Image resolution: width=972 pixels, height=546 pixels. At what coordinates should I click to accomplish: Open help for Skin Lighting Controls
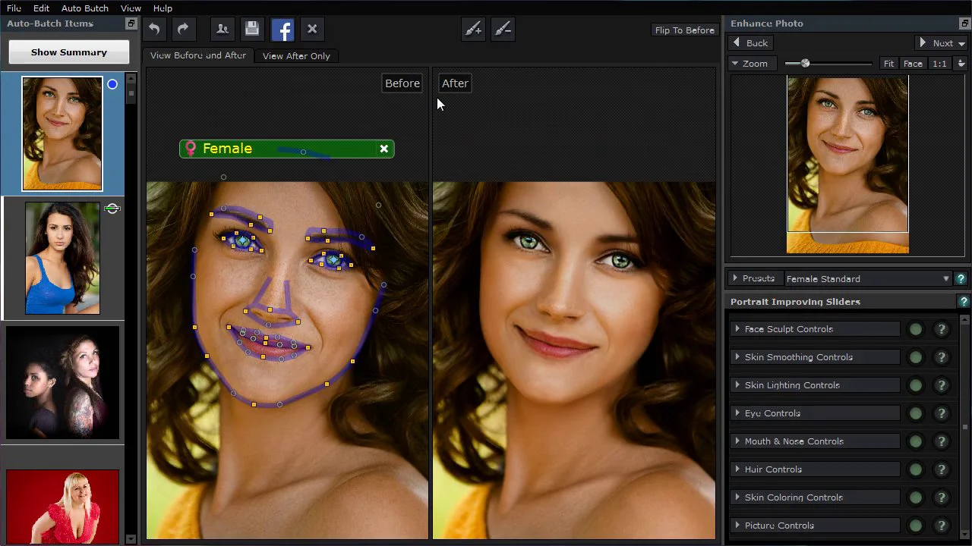tap(942, 385)
